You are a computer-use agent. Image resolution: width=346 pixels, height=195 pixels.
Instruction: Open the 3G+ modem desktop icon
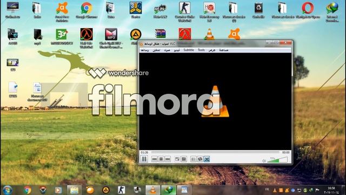click(62, 37)
